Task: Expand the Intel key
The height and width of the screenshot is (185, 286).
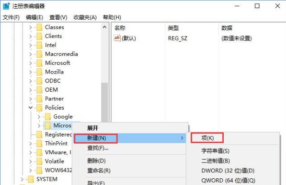Action: point(31,45)
